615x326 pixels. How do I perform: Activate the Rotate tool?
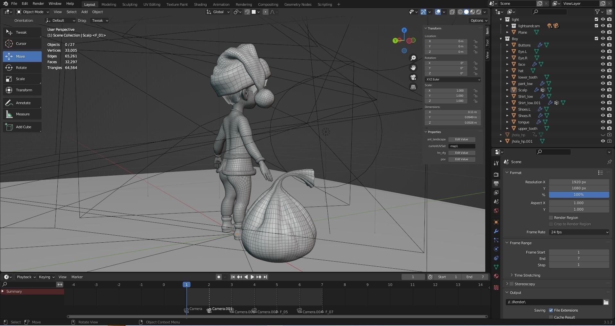click(x=22, y=68)
